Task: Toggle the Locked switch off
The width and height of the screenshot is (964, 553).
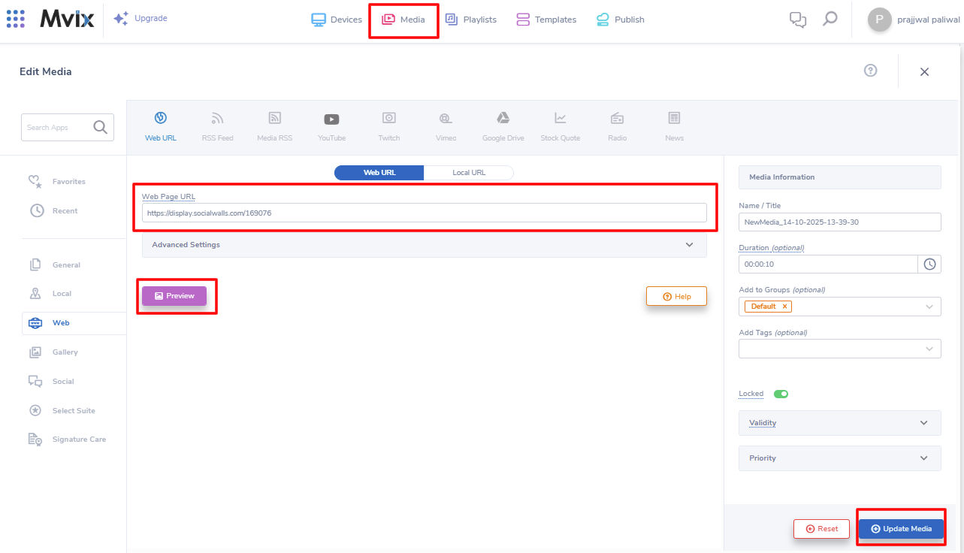Action: [781, 394]
